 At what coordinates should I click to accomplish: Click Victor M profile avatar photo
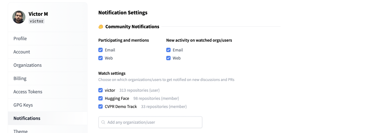pyautogui.click(x=19, y=17)
